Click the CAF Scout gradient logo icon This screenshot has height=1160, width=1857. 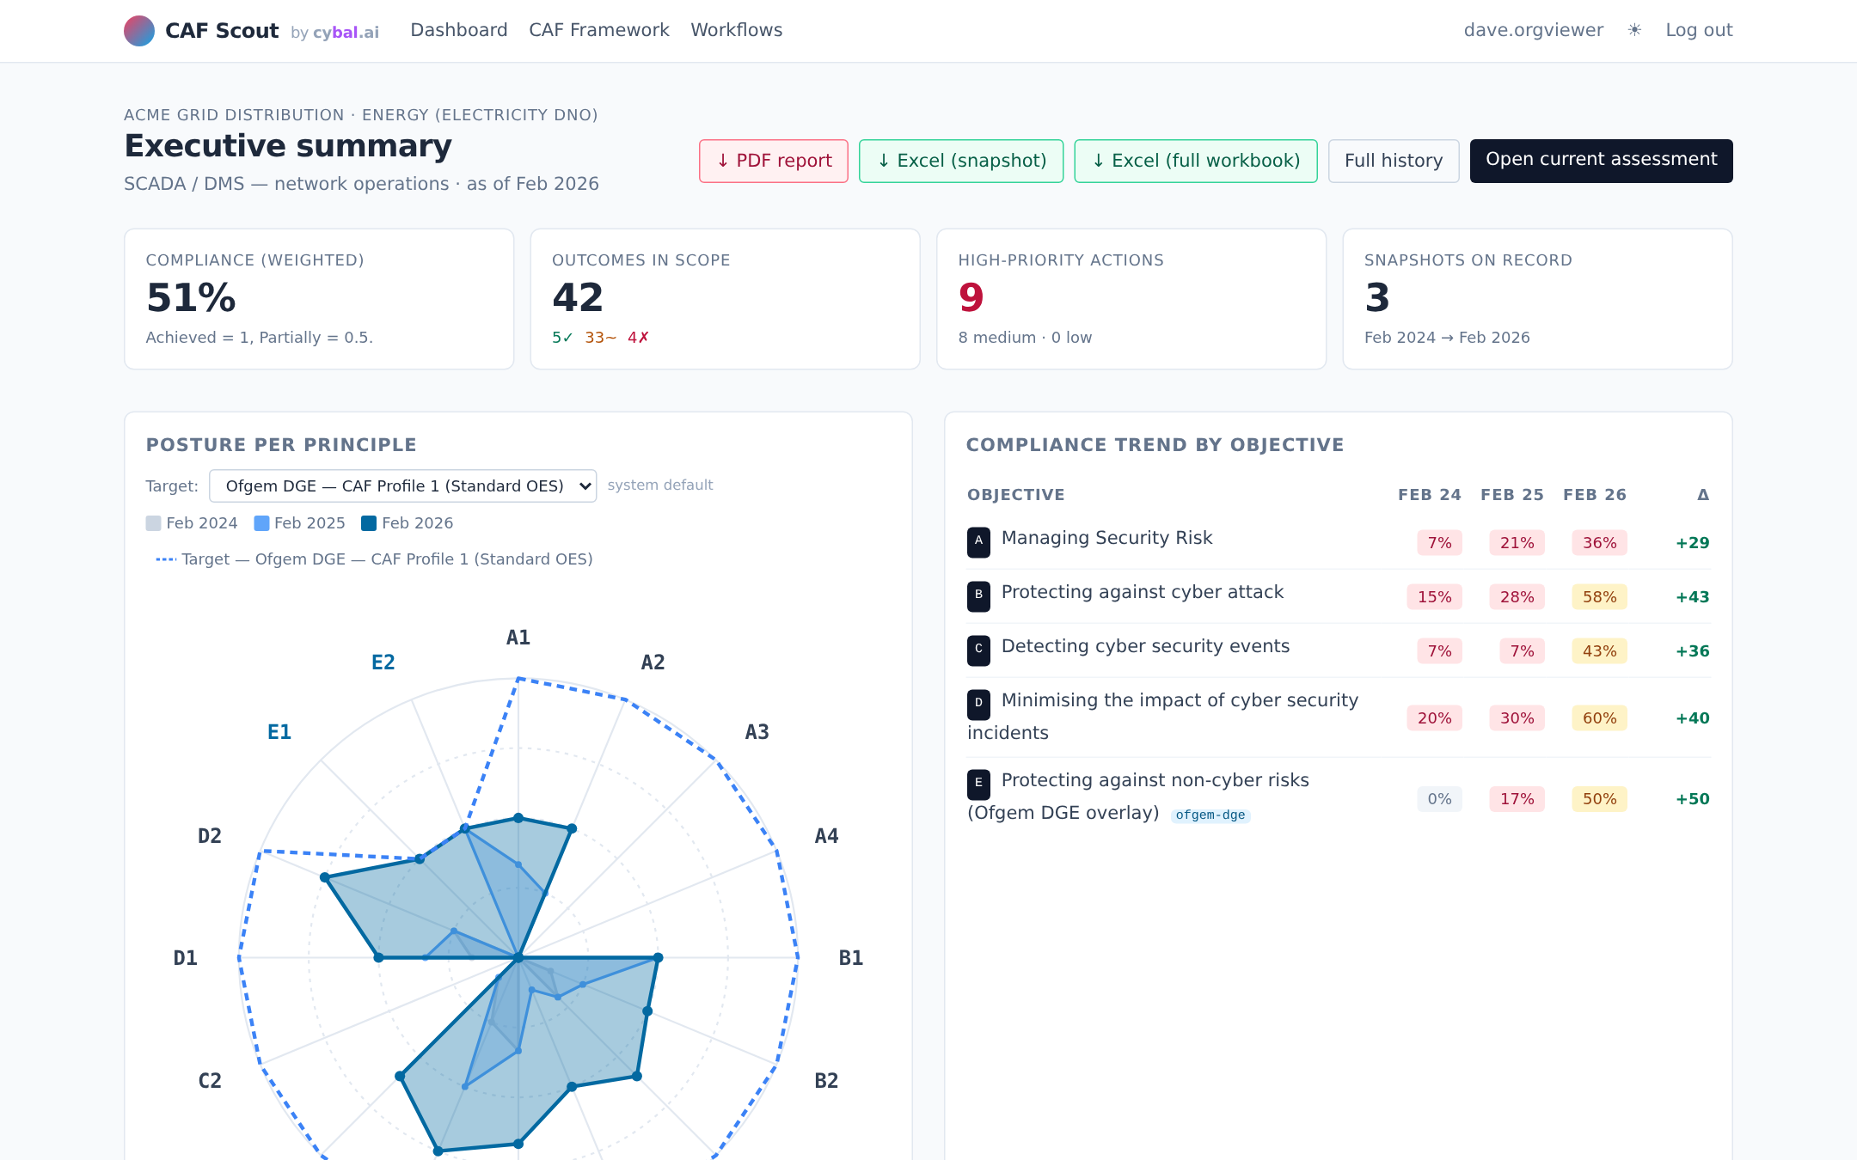click(139, 31)
